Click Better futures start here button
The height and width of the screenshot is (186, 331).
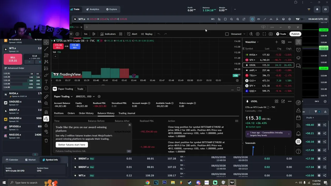(x=72, y=145)
